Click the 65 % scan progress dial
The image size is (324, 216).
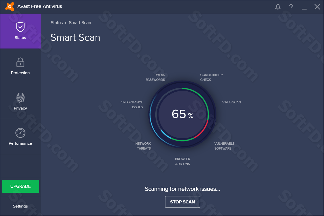point(182,114)
